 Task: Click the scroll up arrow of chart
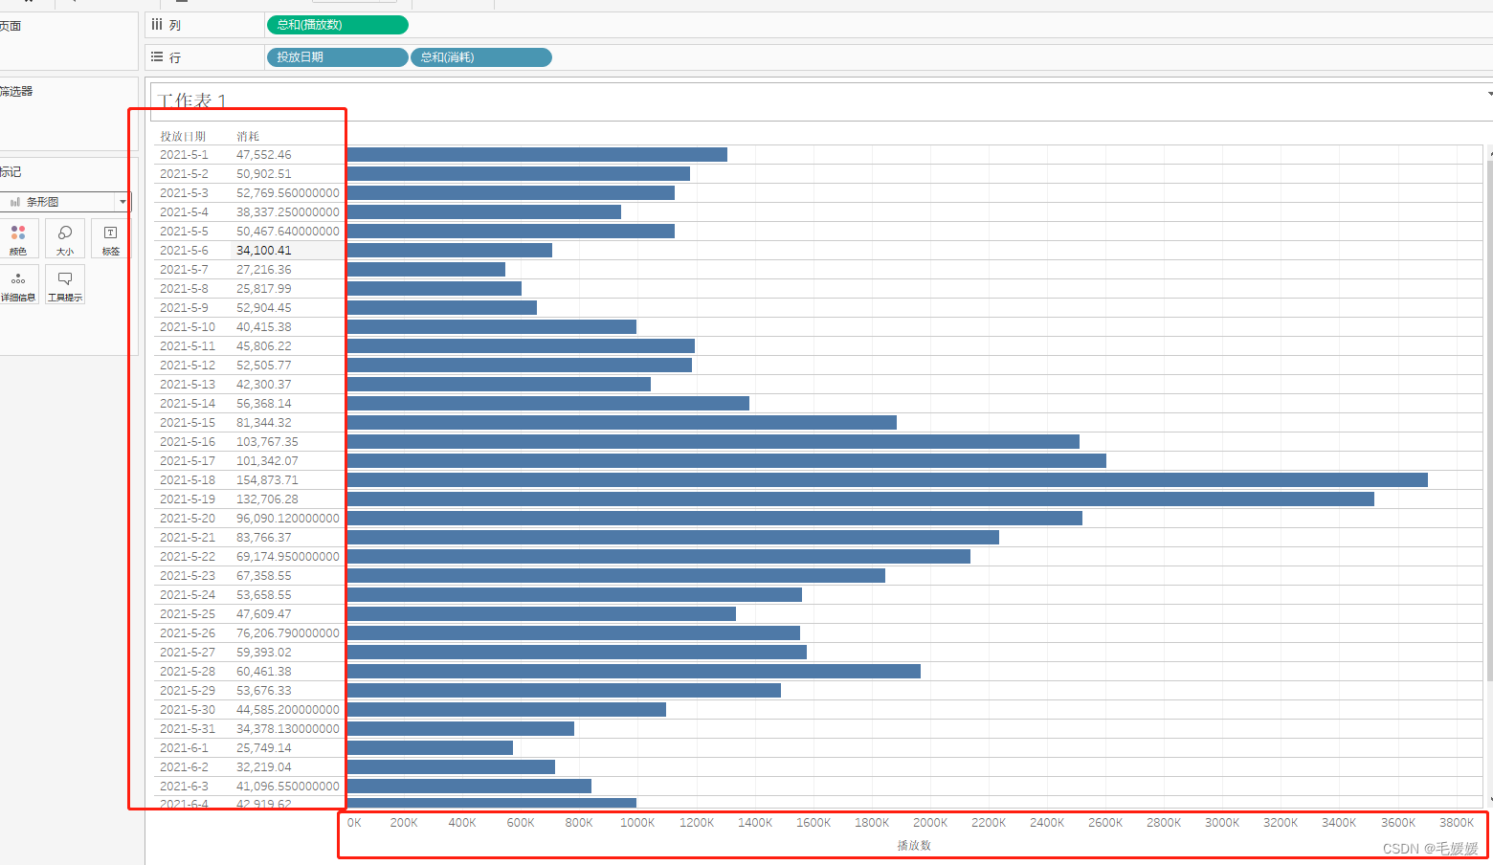1490,152
